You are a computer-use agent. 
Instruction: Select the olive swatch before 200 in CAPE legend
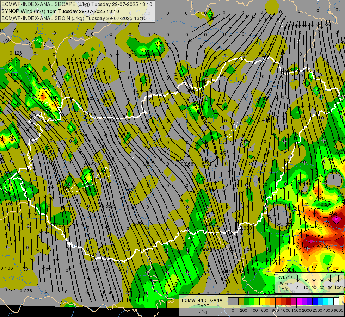[x=241, y=302]
